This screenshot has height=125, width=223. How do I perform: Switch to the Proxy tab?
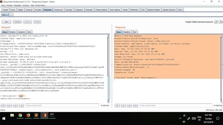[13, 10]
